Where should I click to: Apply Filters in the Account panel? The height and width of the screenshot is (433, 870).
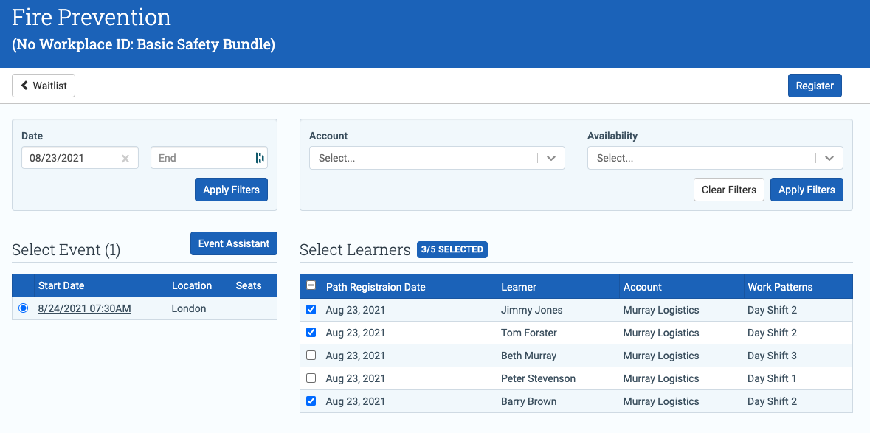click(x=807, y=190)
